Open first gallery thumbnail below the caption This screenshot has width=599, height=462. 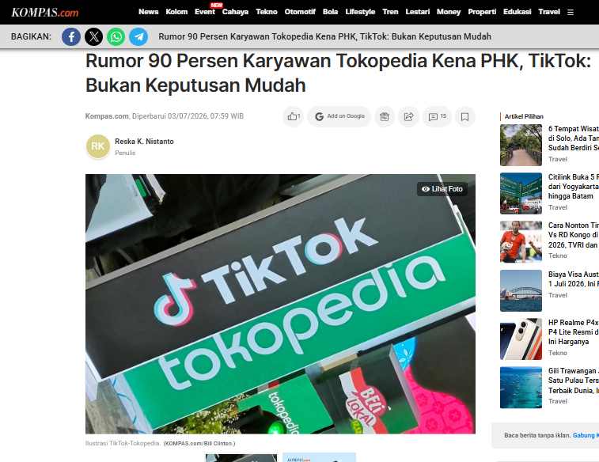[x=241, y=457]
